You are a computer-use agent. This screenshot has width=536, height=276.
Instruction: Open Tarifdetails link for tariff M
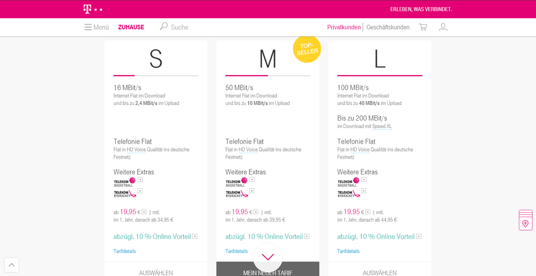236,251
